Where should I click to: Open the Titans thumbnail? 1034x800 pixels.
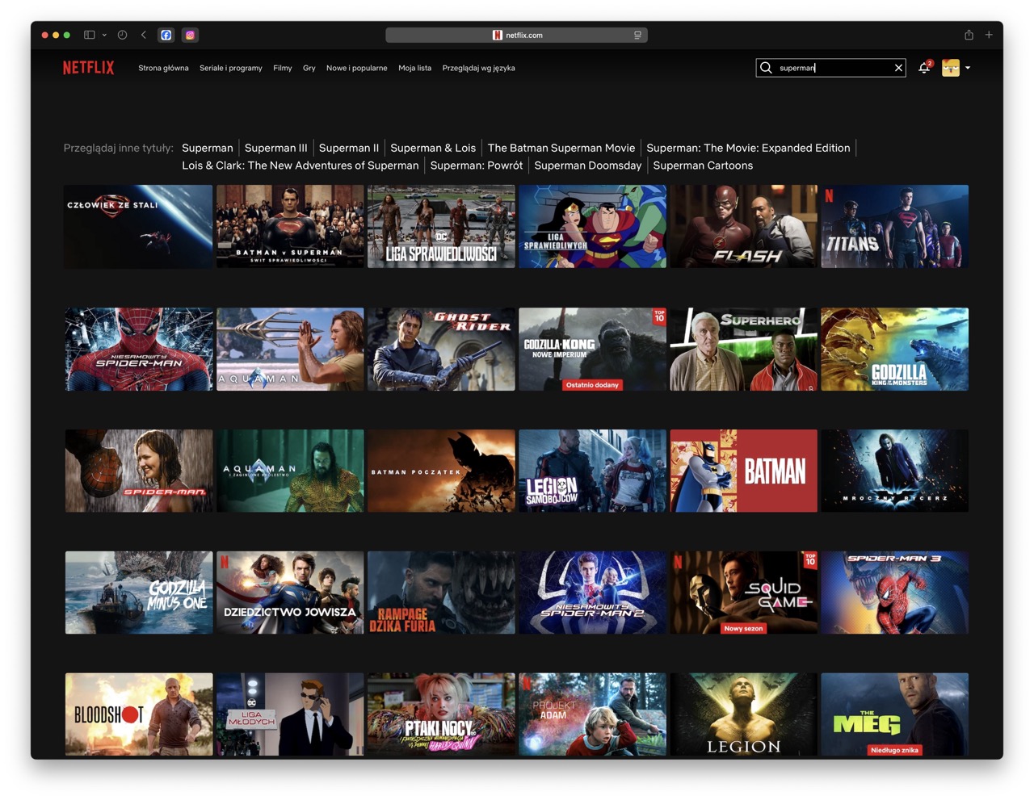tap(894, 226)
